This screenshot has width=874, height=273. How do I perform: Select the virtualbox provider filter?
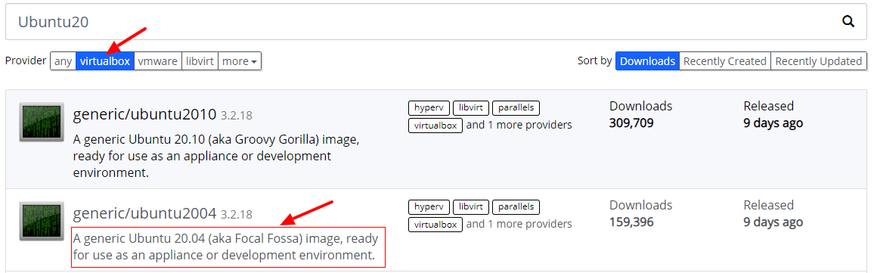(105, 61)
